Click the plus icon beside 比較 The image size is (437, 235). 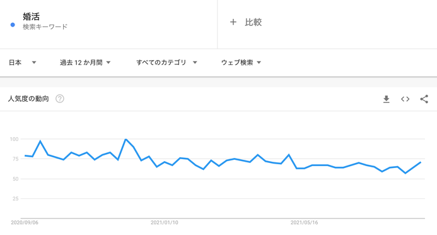(x=233, y=22)
